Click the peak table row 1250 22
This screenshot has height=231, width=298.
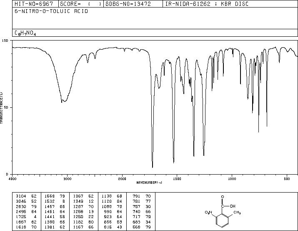pos(83,217)
